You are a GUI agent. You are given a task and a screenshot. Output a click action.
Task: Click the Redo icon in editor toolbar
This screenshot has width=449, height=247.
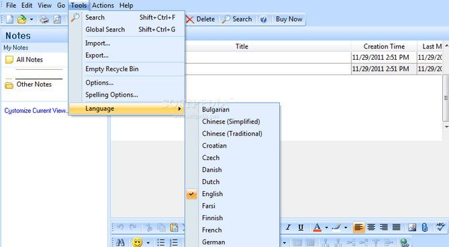[x=133, y=228]
